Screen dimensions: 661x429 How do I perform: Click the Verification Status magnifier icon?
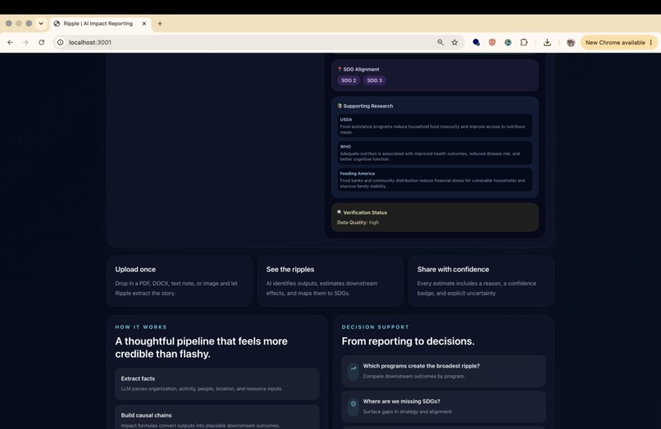click(340, 212)
